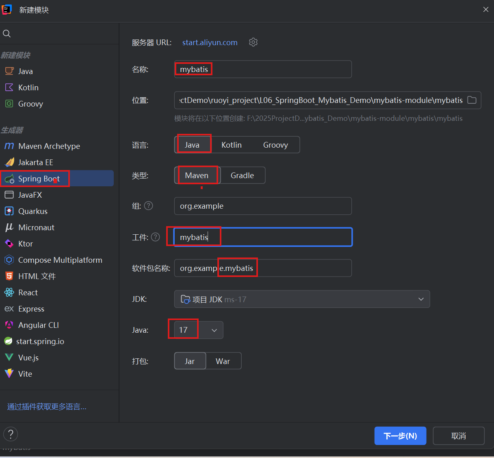
Task: Choose the Quarkus generator icon
Action: pos(9,211)
